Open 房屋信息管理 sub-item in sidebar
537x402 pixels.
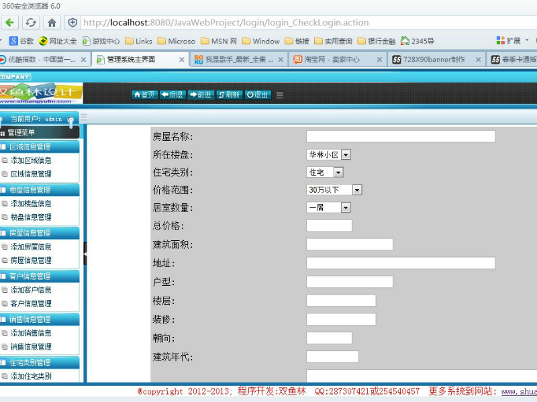pos(31,260)
